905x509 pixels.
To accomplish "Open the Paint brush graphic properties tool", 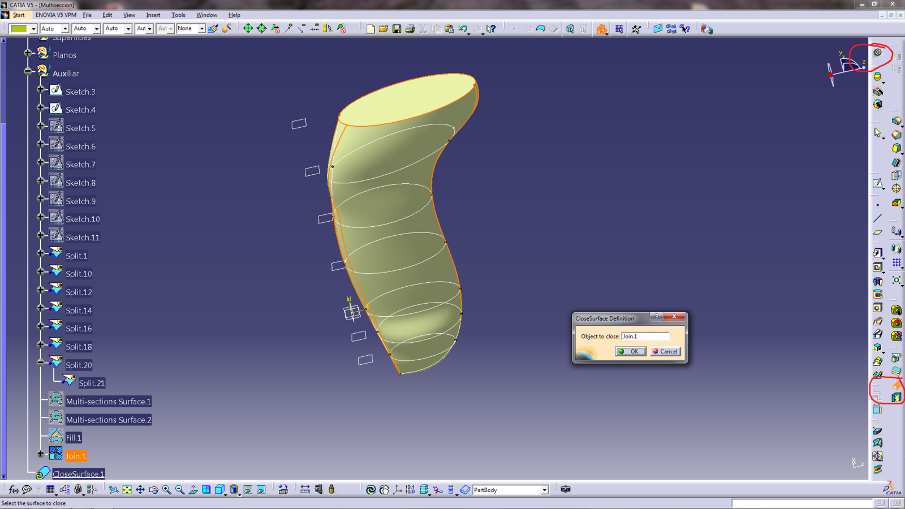I will (213, 29).
